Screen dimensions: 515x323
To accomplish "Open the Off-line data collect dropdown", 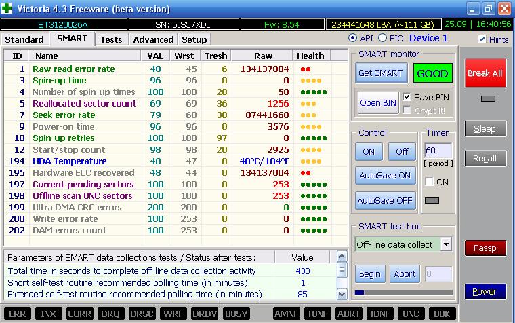I will coord(446,244).
